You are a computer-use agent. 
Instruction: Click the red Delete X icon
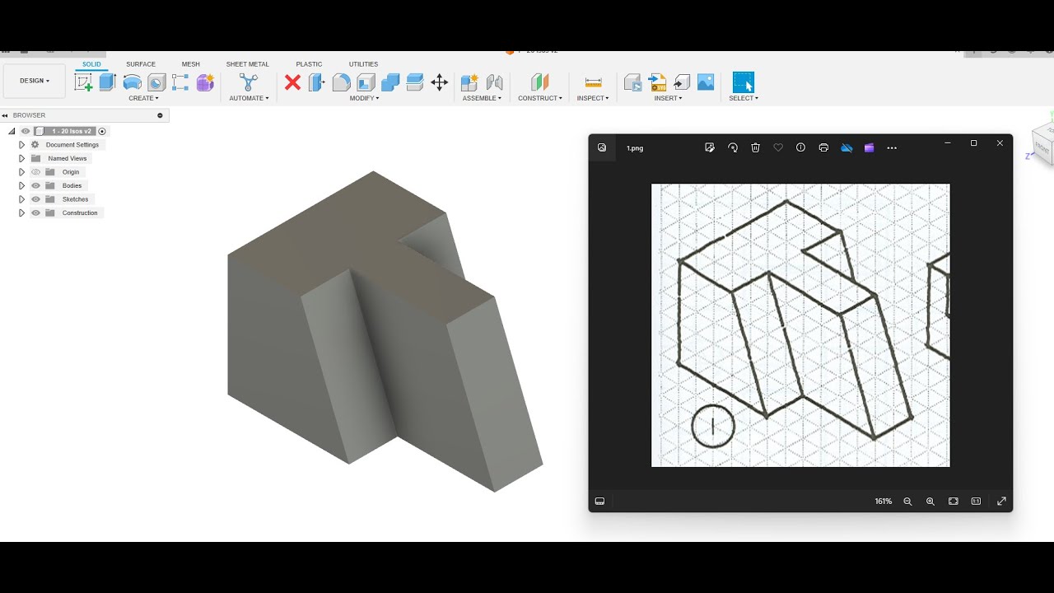click(x=292, y=82)
